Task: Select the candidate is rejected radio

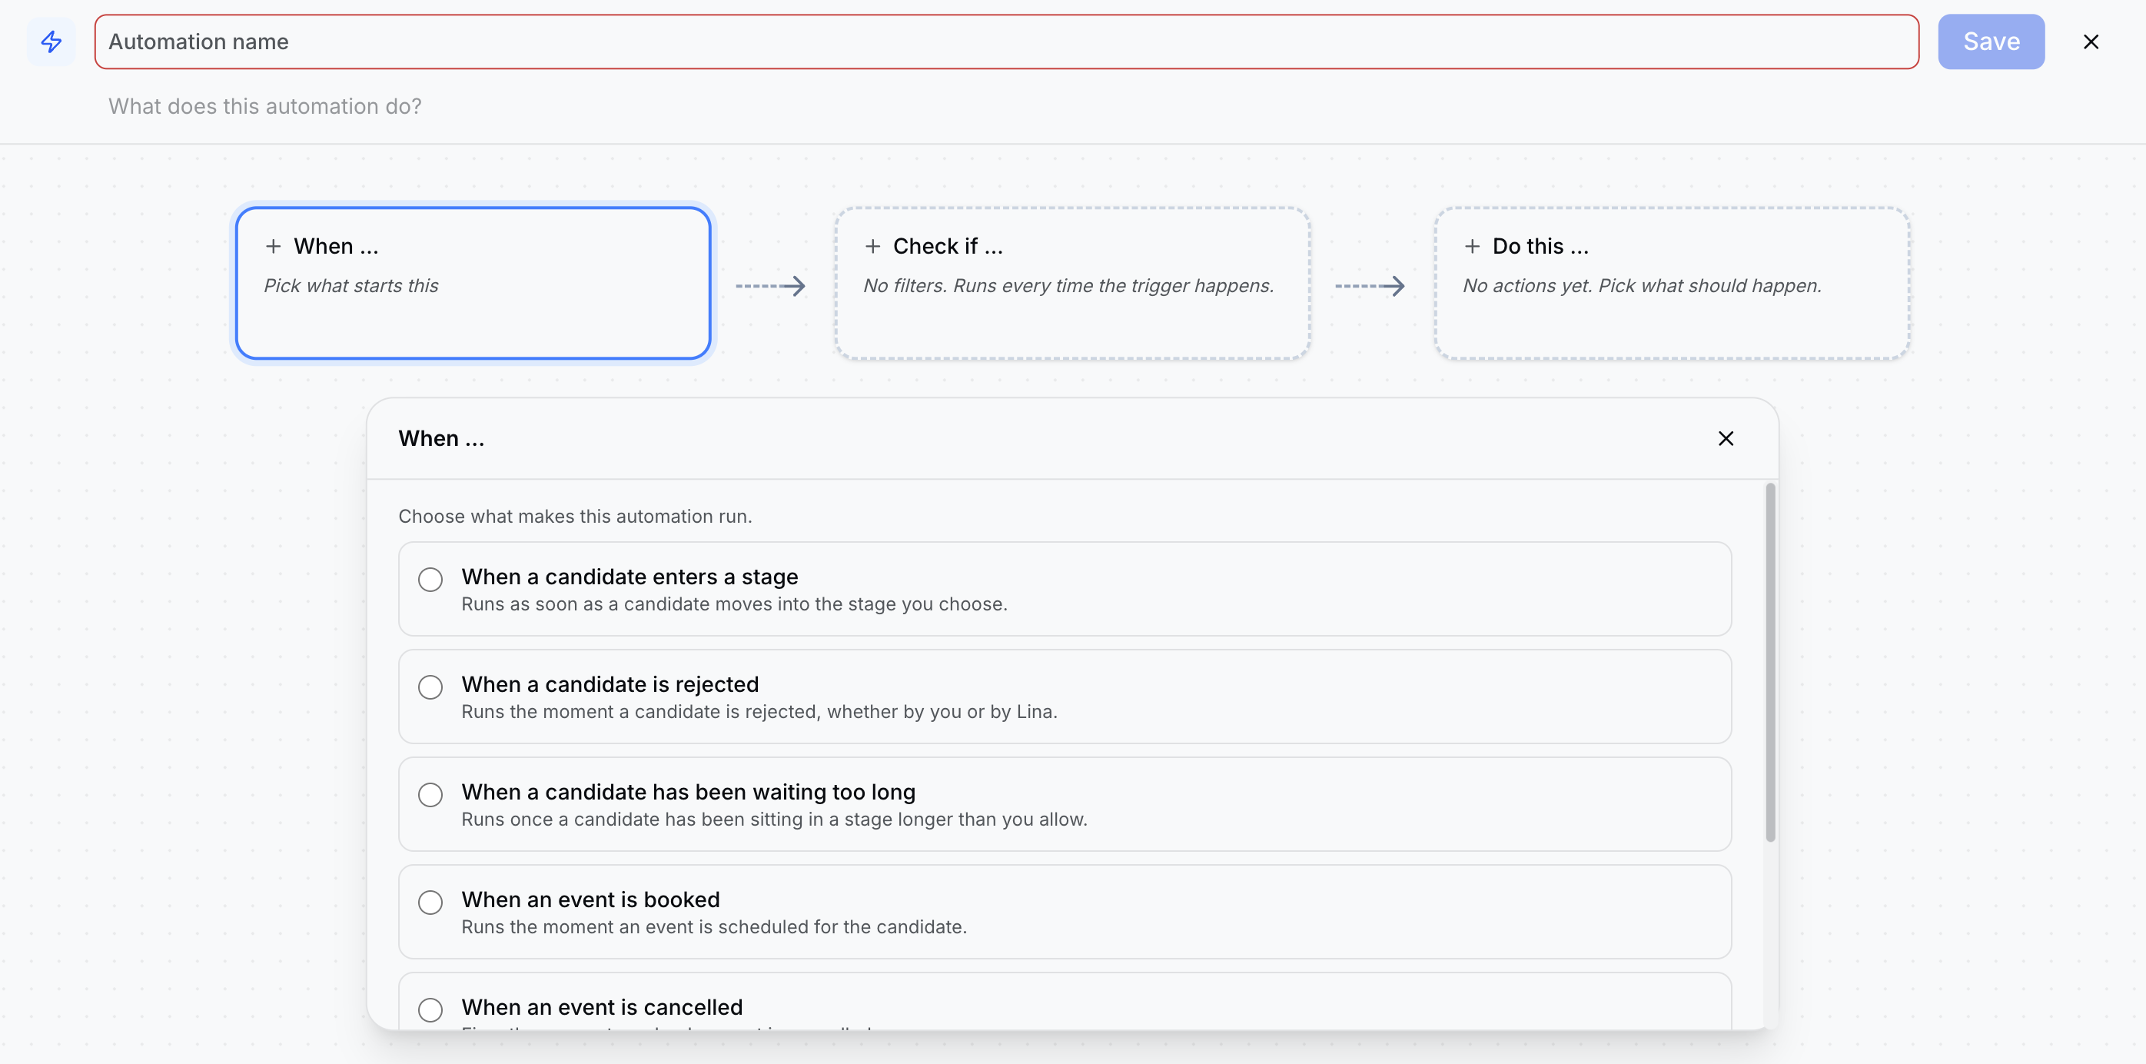Action: (430, 687)
